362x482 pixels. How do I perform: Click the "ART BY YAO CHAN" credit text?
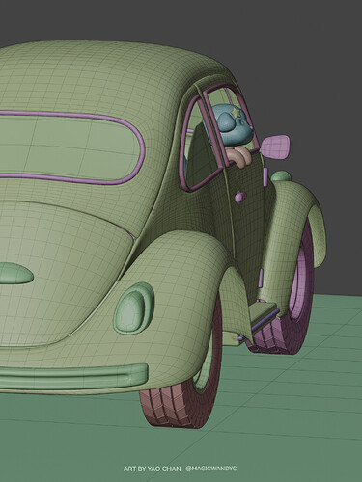(x=153, y=469)
